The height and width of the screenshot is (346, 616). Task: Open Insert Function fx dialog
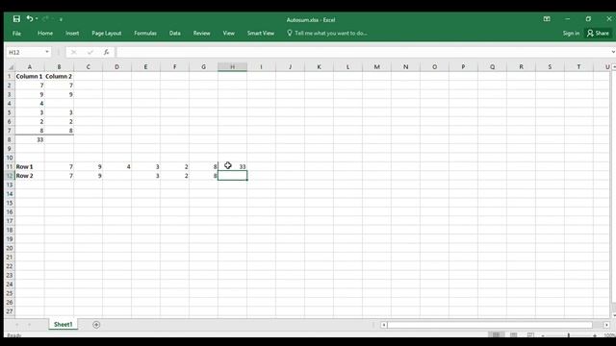tap(106, 52)
